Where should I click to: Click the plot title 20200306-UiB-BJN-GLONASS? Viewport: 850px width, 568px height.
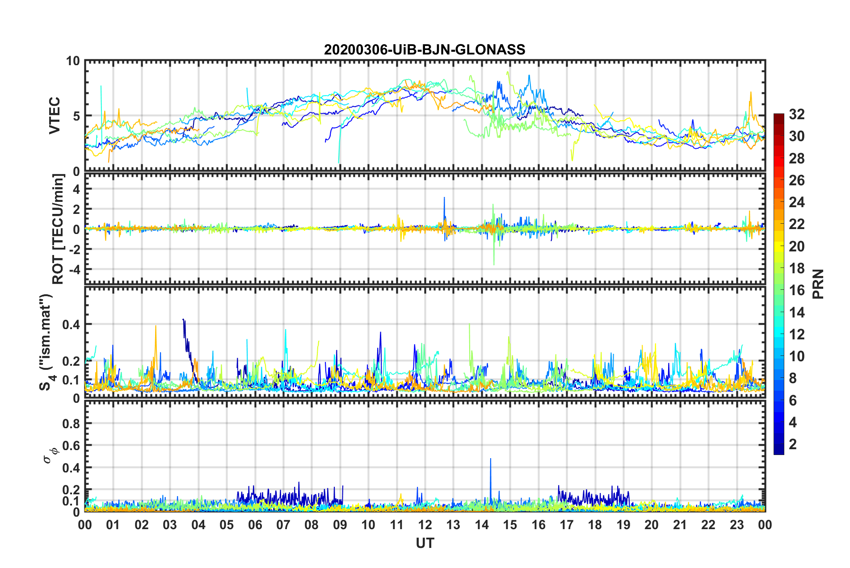pyautogui.click(x=425, y=50)
